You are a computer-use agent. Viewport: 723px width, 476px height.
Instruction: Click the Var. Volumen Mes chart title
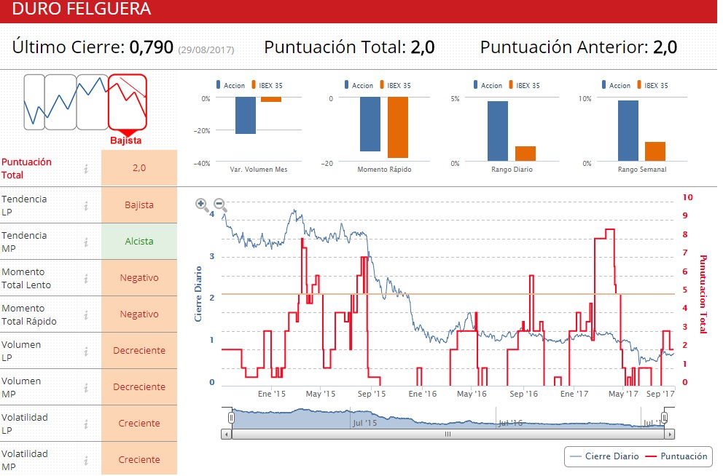coord(259,170)
